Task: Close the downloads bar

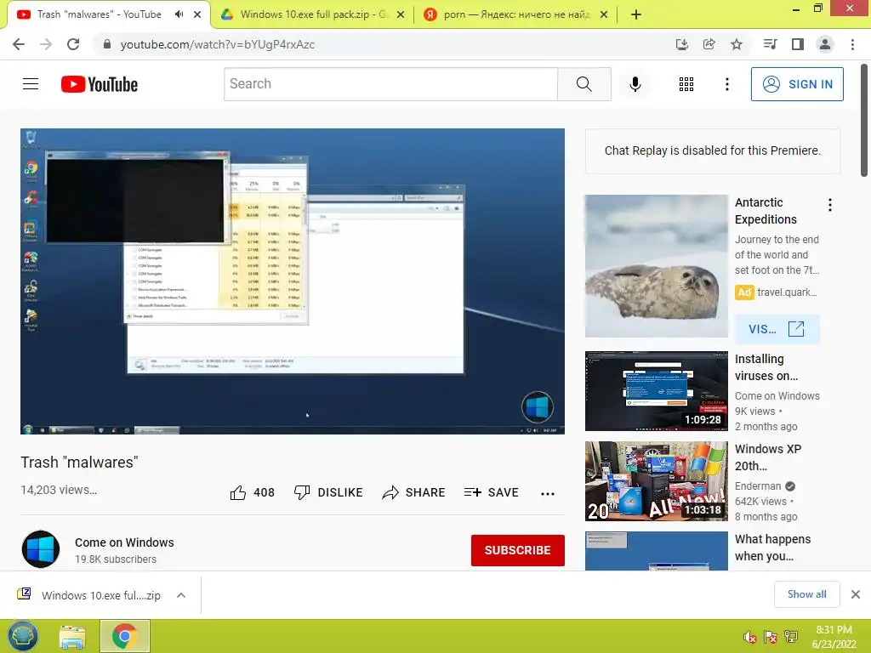Action: (856, 594)
